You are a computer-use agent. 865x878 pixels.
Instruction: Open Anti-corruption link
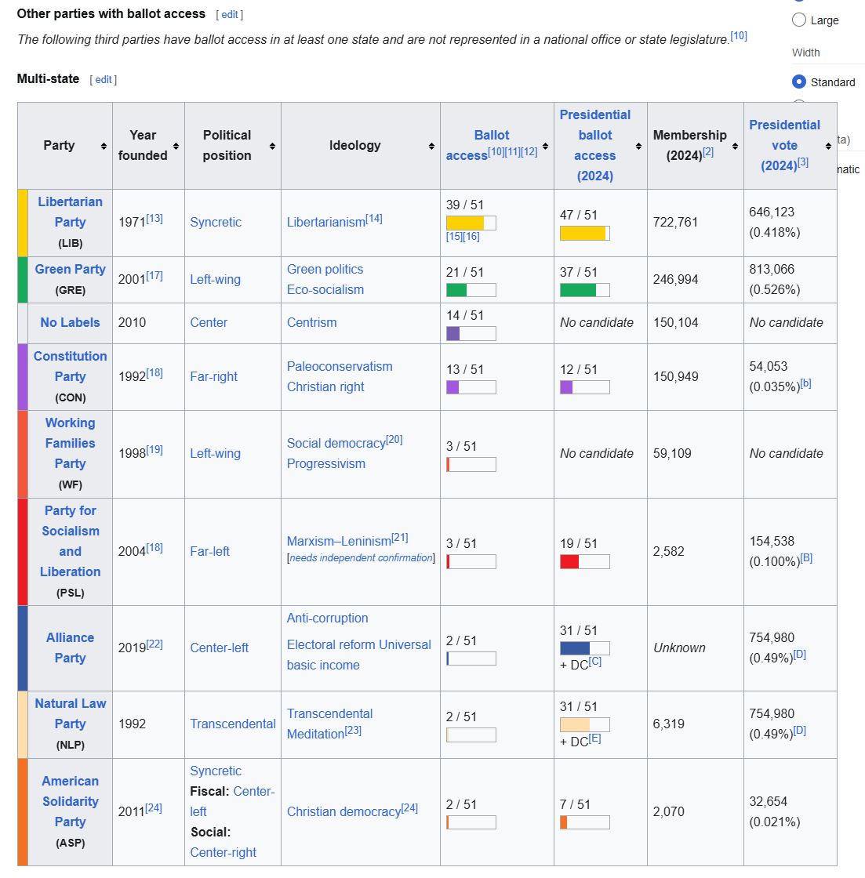327,619
